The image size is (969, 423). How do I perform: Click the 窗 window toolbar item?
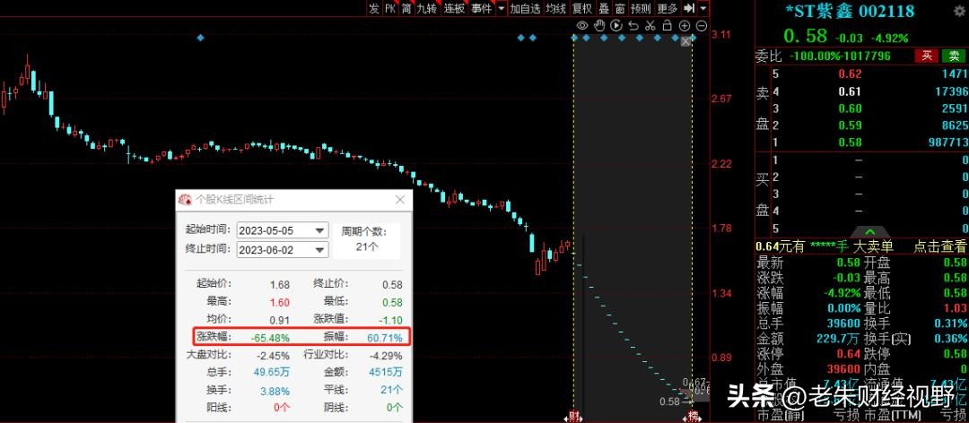(x=620, y=8)
